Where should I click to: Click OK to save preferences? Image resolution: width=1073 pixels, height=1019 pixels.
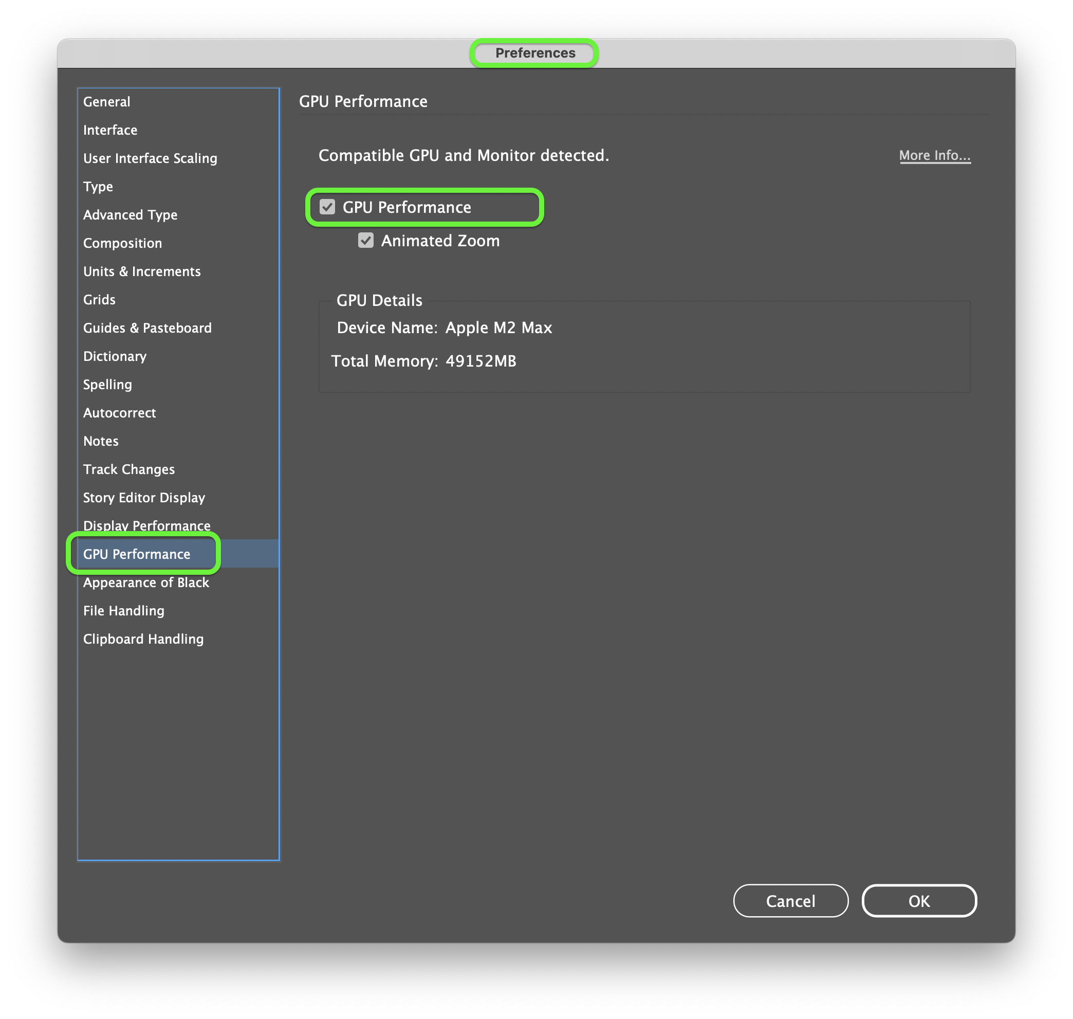(919, 901)
